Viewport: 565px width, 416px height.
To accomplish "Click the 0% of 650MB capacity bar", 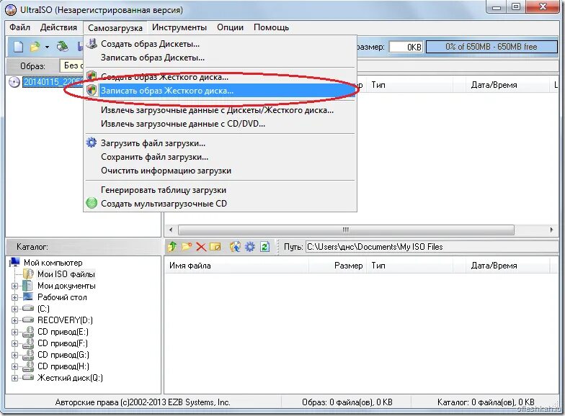I will (x=491, y=47).
